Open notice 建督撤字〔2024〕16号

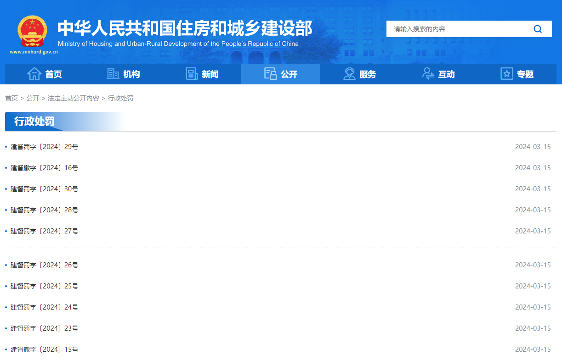tap(44, 167)
